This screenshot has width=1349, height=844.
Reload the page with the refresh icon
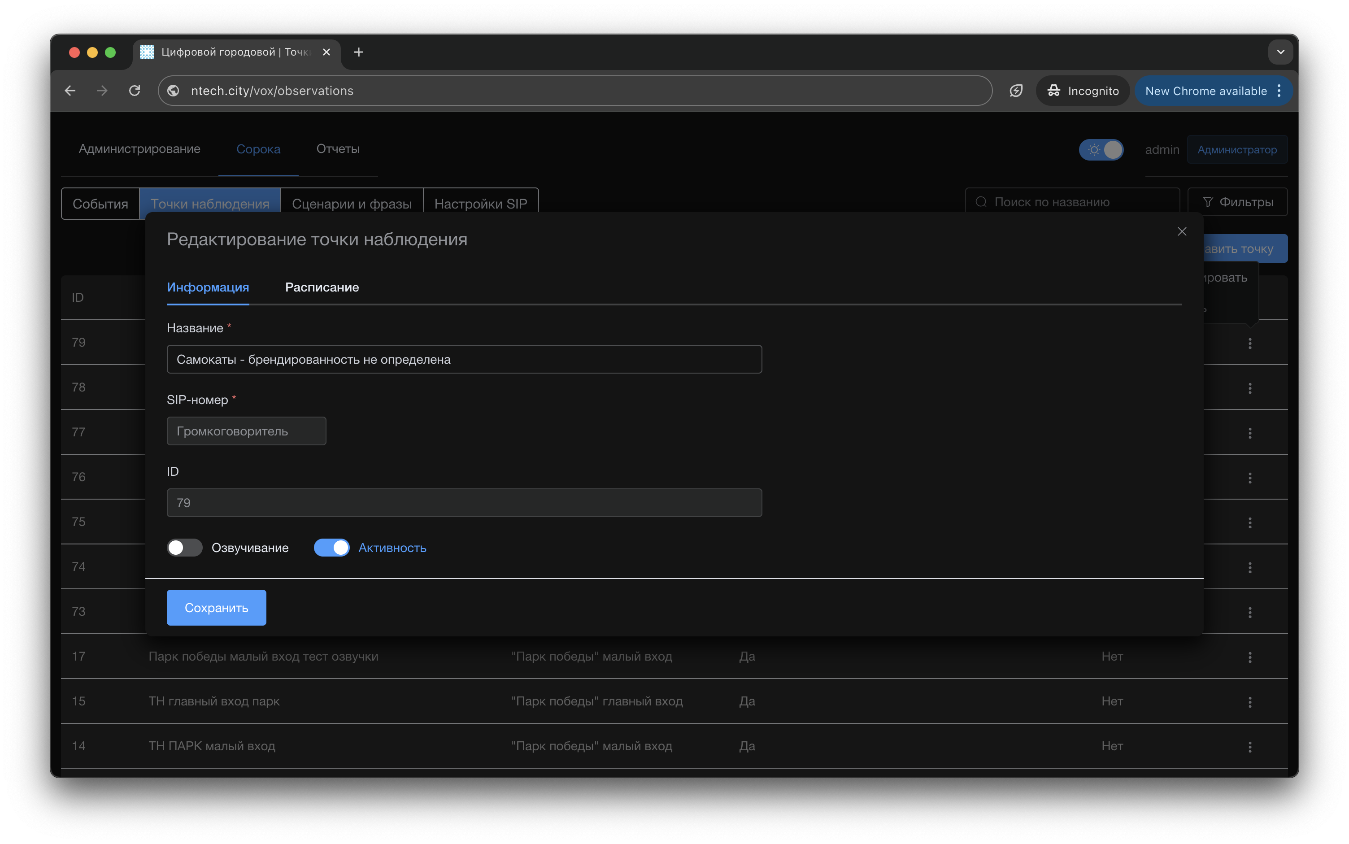[135, 91]
